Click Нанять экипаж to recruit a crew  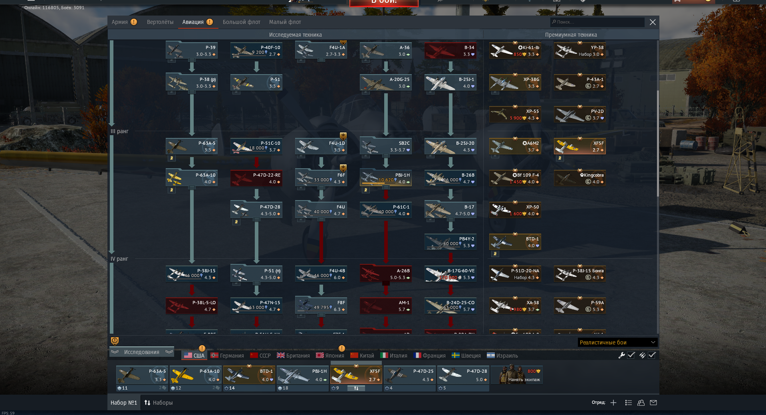[x=517, y=375]
